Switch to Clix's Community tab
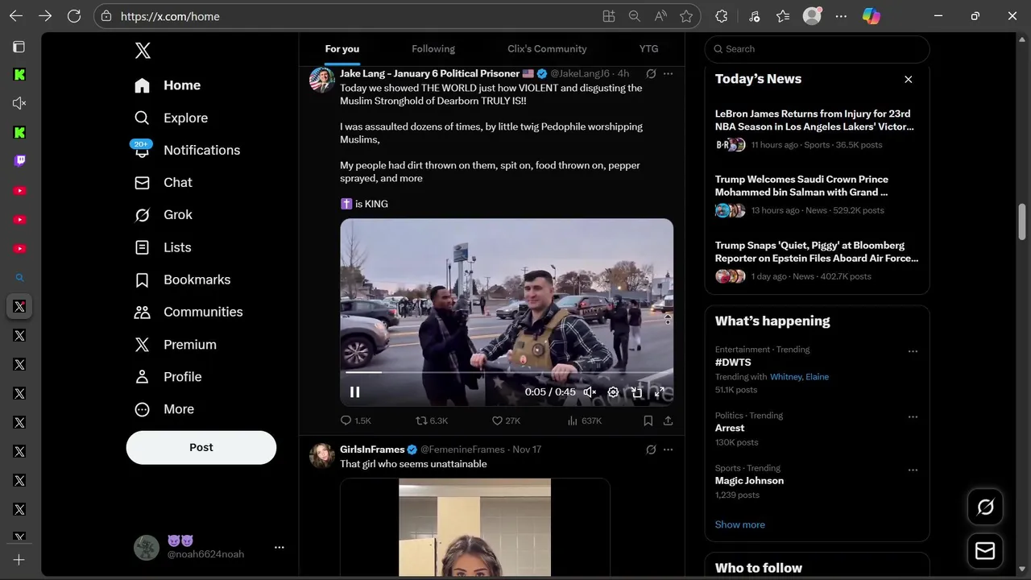Screen dimensions: 1031x580 [x=547, y=49]
